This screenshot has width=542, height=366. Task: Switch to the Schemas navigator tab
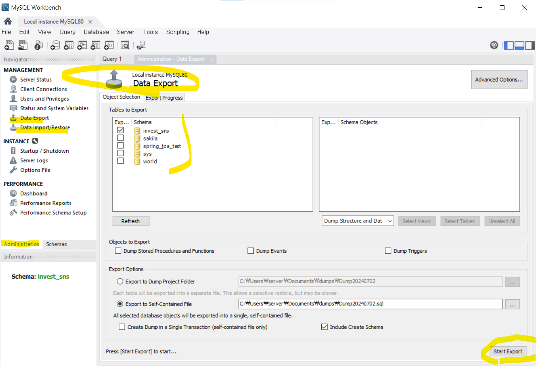tap(56, 244)
